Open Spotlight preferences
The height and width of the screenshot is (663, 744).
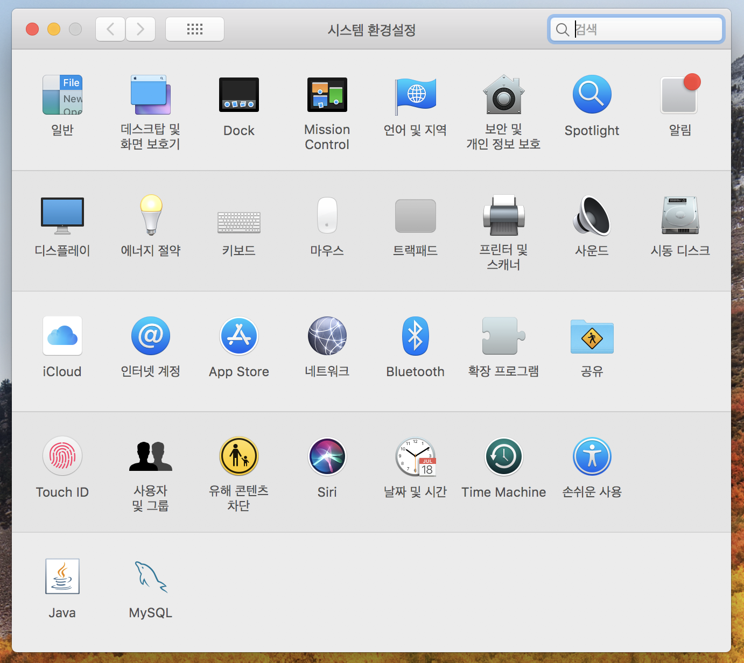point(592,94)
